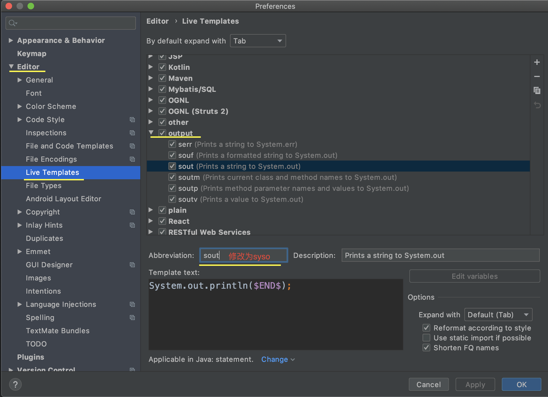Select File Types in the sidebar
Image resolution: width=548 pixels, height=397 pixels.
click(43, 186)
